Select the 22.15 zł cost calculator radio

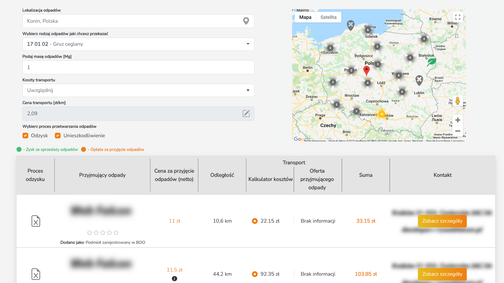pyautogui.click(x=255, y=221)
